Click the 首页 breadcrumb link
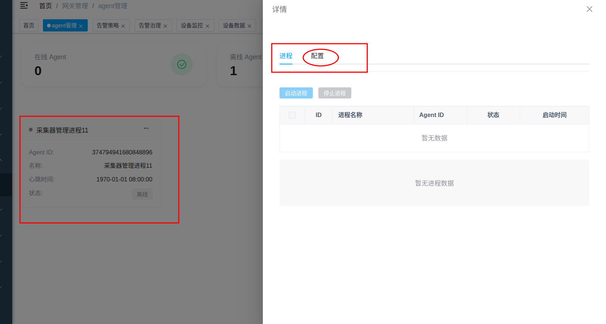Viewport: 606px width, 324px height. click(46, 6)
